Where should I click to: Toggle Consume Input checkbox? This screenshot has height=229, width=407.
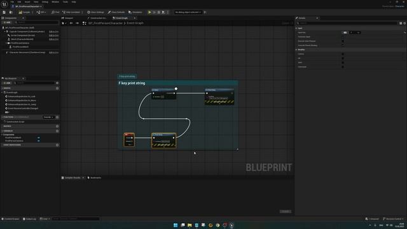tap(343, 37)
